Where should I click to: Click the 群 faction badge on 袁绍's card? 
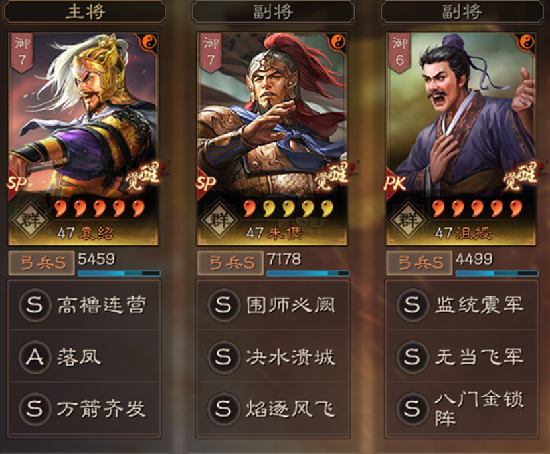(x=31, y=220)
